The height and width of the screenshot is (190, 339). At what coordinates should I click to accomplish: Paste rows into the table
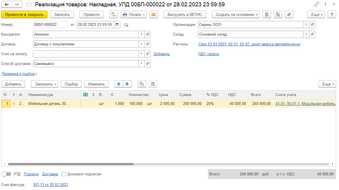click(x=153, y=84)
